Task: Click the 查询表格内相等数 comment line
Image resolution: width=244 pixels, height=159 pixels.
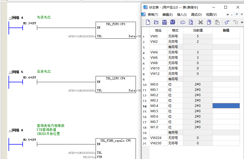Action: 51,126
